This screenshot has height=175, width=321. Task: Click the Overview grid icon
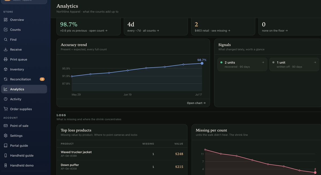pos(6,20)
